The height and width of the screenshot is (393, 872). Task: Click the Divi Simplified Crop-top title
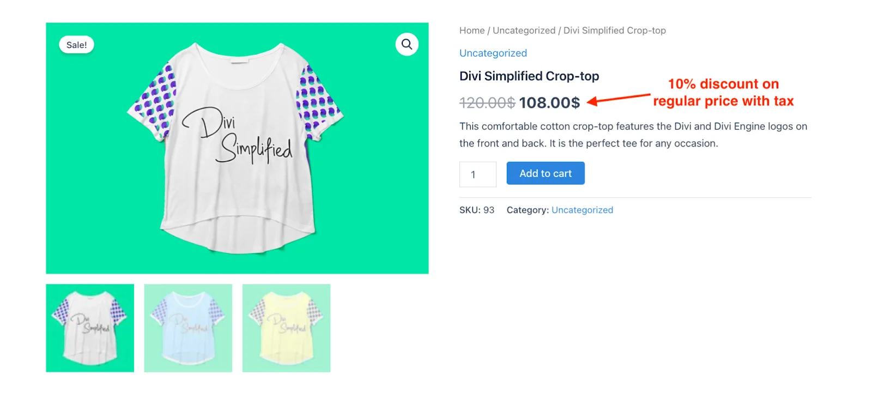[529, 76]
